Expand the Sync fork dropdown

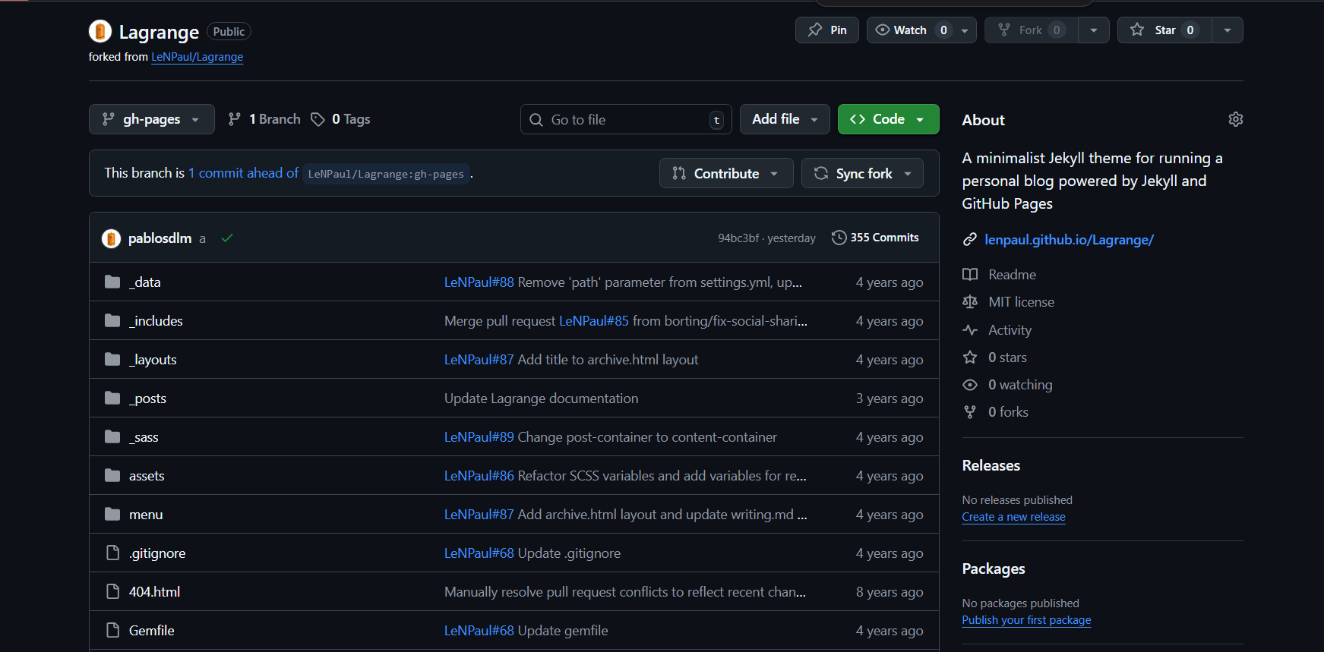(x=862, y=174)
